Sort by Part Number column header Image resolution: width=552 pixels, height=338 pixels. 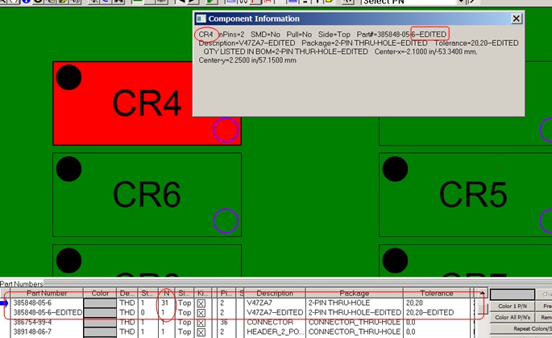(x=47, y=293)
